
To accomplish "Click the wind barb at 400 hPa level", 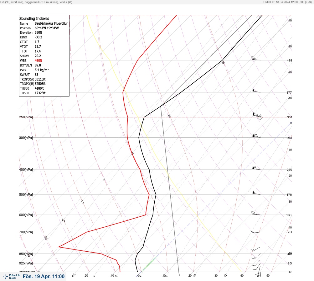I will [x=256, y=168].
